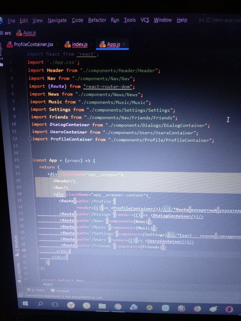
Task: Click the JS file icon in navigation bar
Action: point(19,33)
